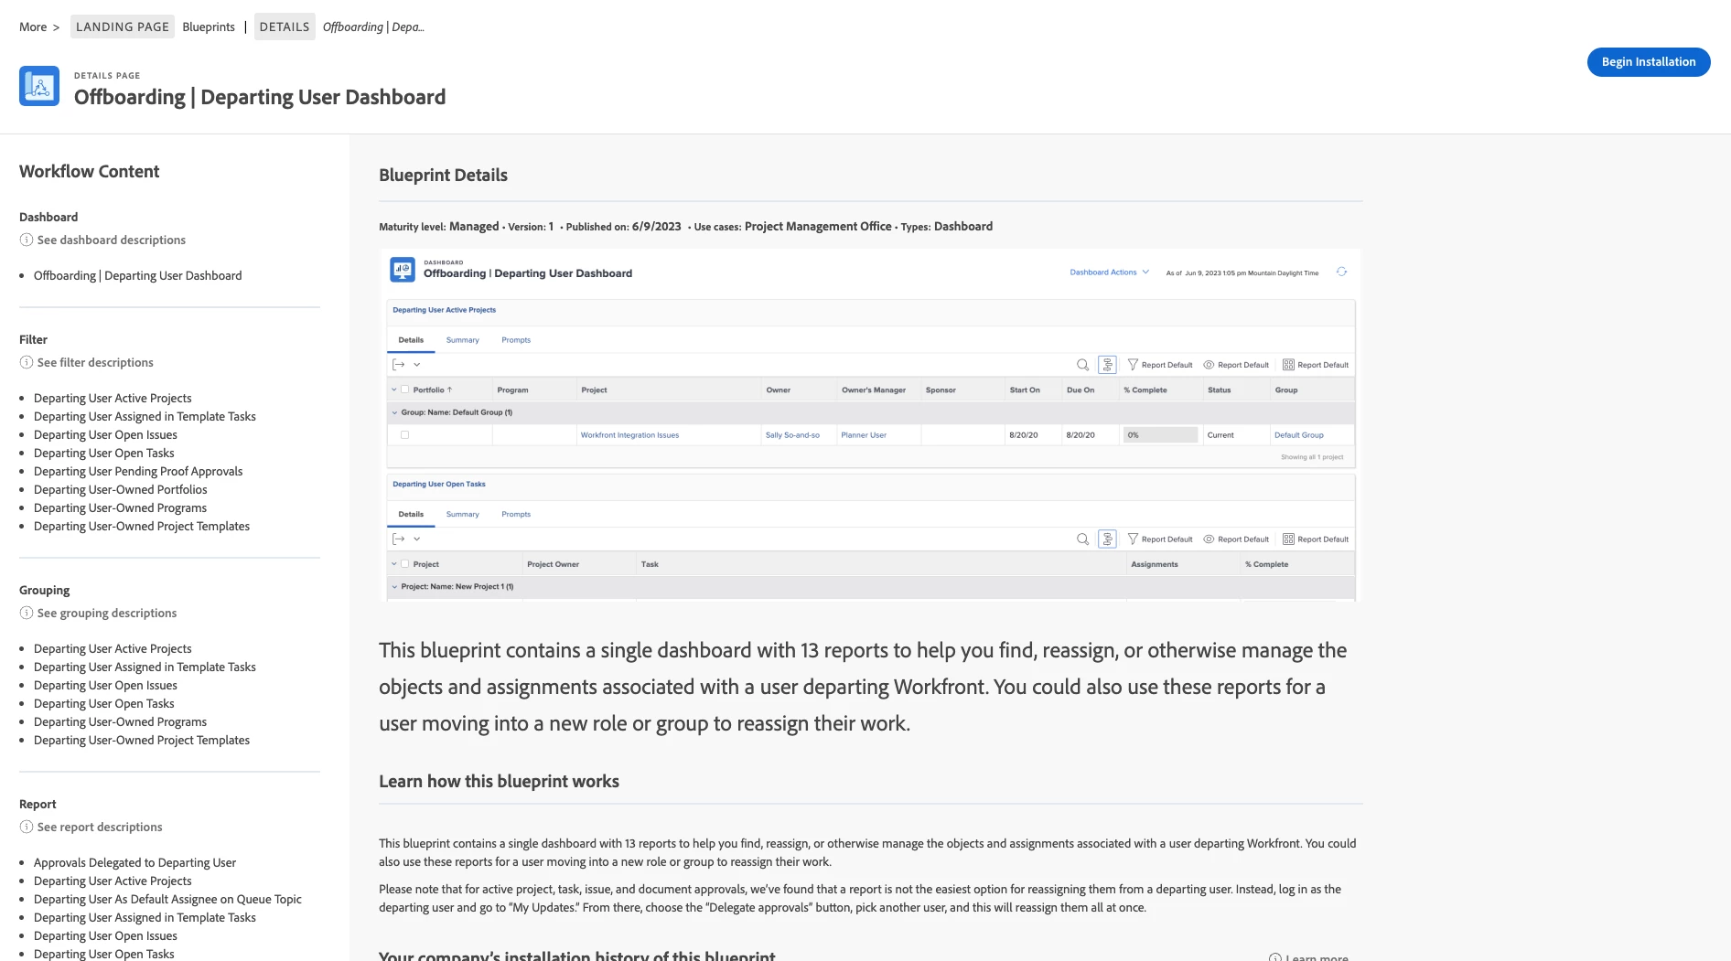Viewport: 1731px width, 961px height.
Task: Click the info icon beside See filter descriptions
Action: tap(27, 362)
